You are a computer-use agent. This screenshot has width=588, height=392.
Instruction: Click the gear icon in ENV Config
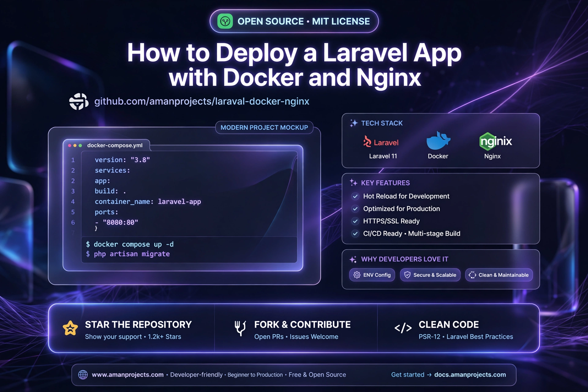357,275
